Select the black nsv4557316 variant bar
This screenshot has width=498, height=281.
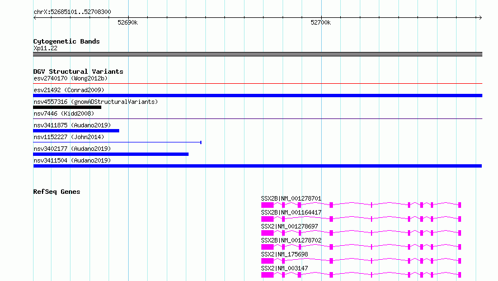click(67, 107)
